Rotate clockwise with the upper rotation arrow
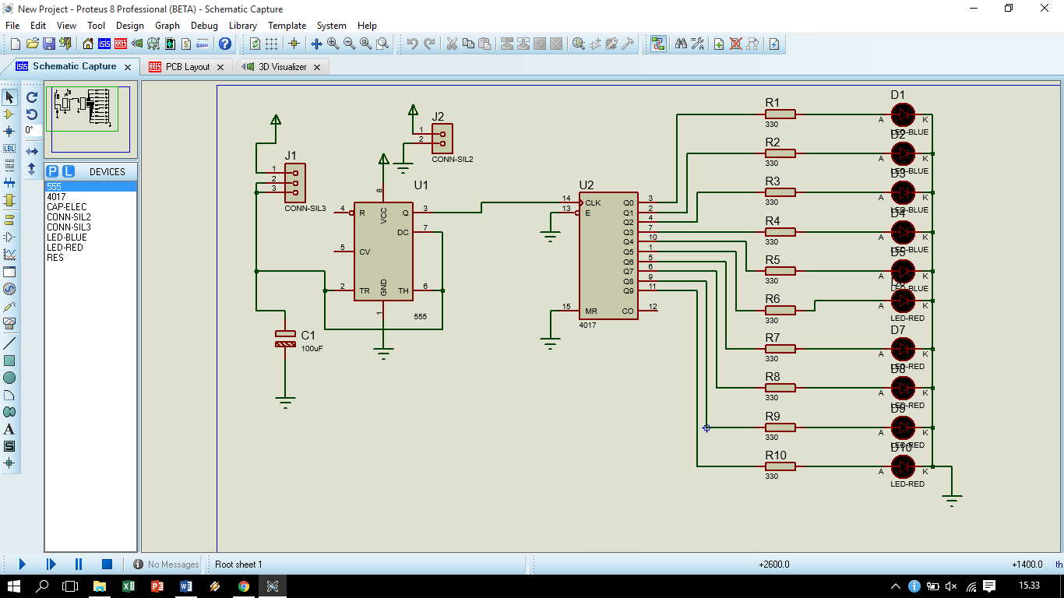 32,97
